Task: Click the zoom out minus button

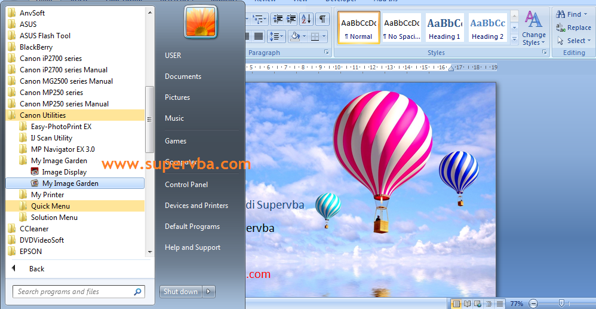Action: 534,304
